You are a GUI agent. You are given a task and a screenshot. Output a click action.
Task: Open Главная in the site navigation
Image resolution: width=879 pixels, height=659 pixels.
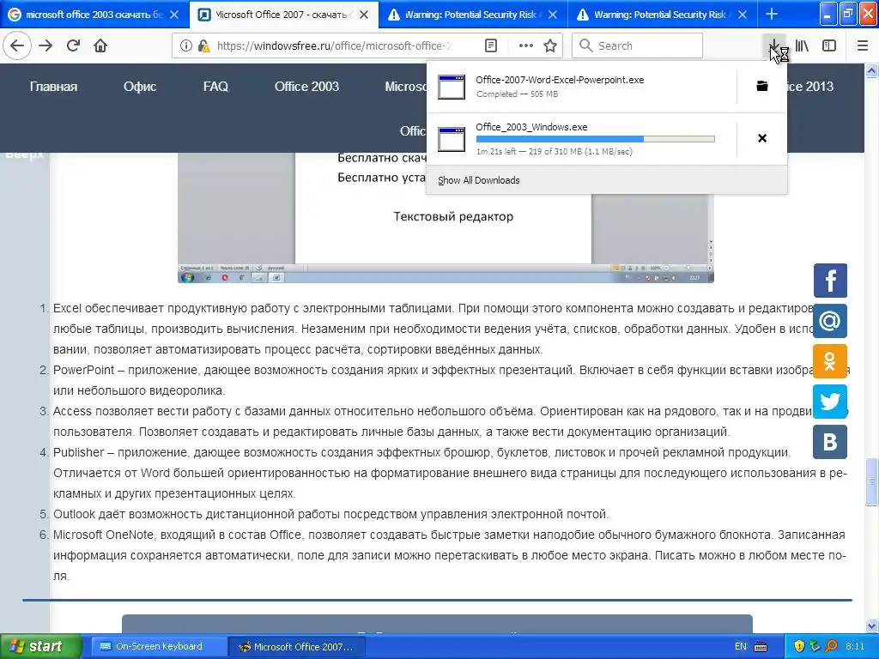[x=53, y=87]
